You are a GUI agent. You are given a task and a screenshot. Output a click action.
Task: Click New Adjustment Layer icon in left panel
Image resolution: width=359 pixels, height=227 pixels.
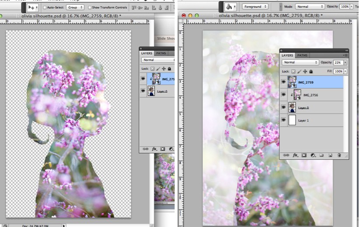171,149
